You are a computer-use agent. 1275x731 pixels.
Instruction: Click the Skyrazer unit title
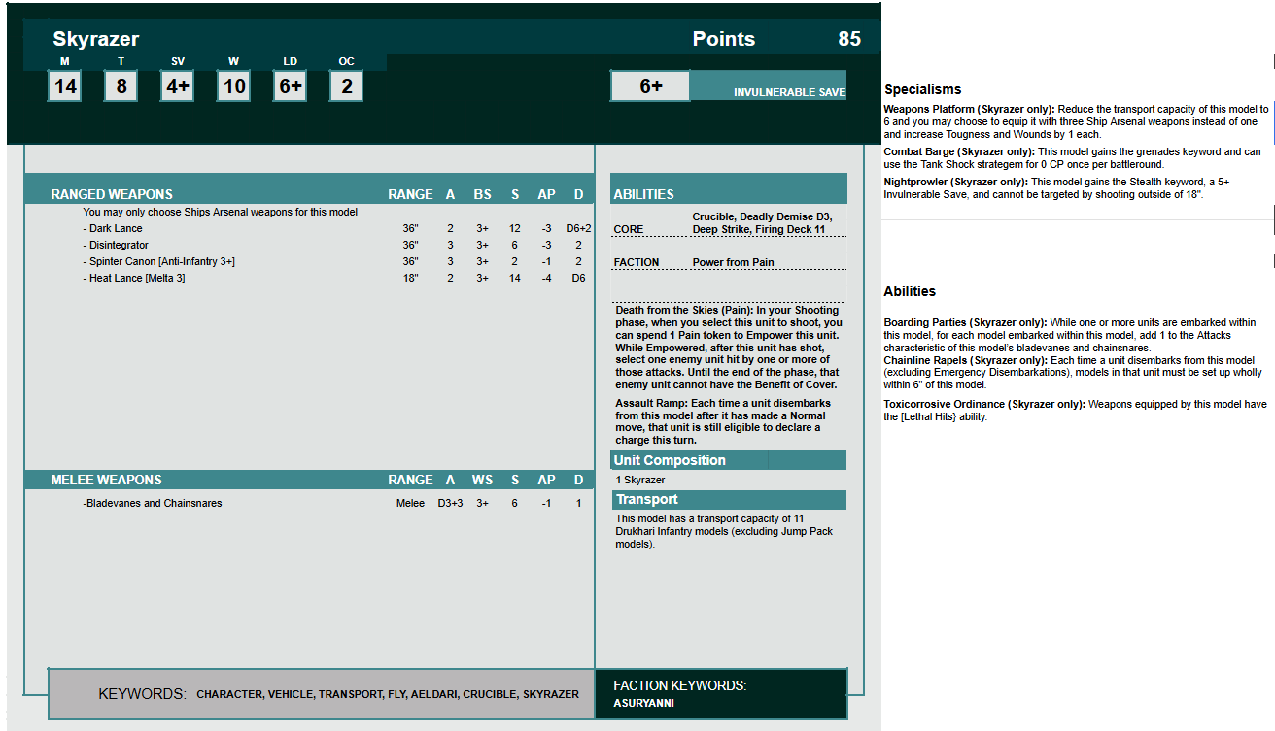(x=96, y=39)
